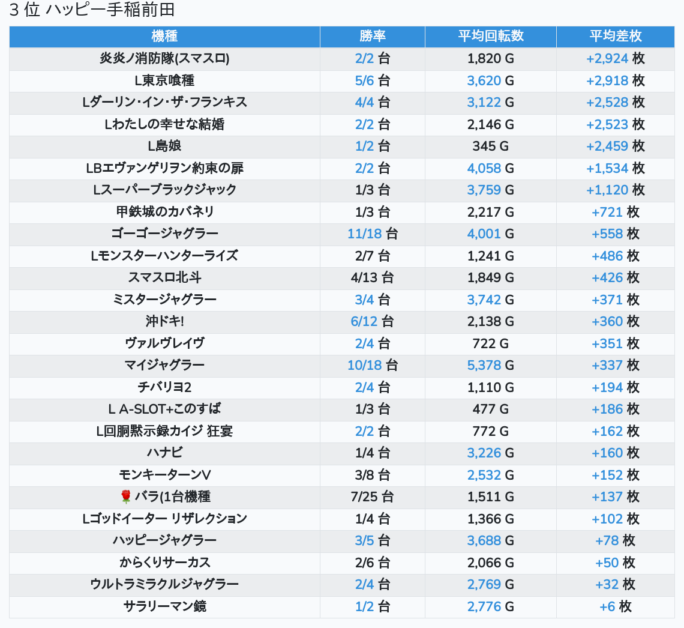
Task: Click the 3,620 G average spins value
Action: 491,80
